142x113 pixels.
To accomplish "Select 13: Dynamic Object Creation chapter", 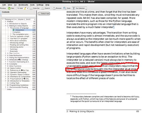I will tap(18, 75).
